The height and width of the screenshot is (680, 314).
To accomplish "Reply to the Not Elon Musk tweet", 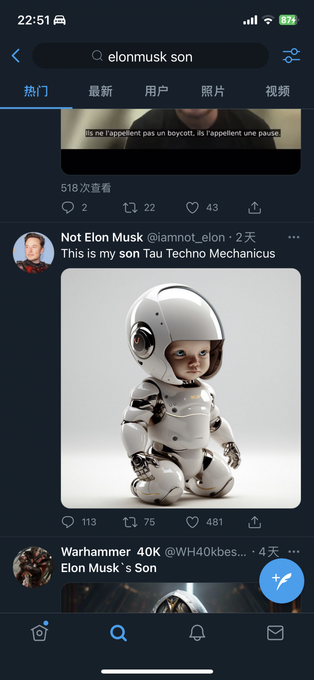I will [68, 522].
